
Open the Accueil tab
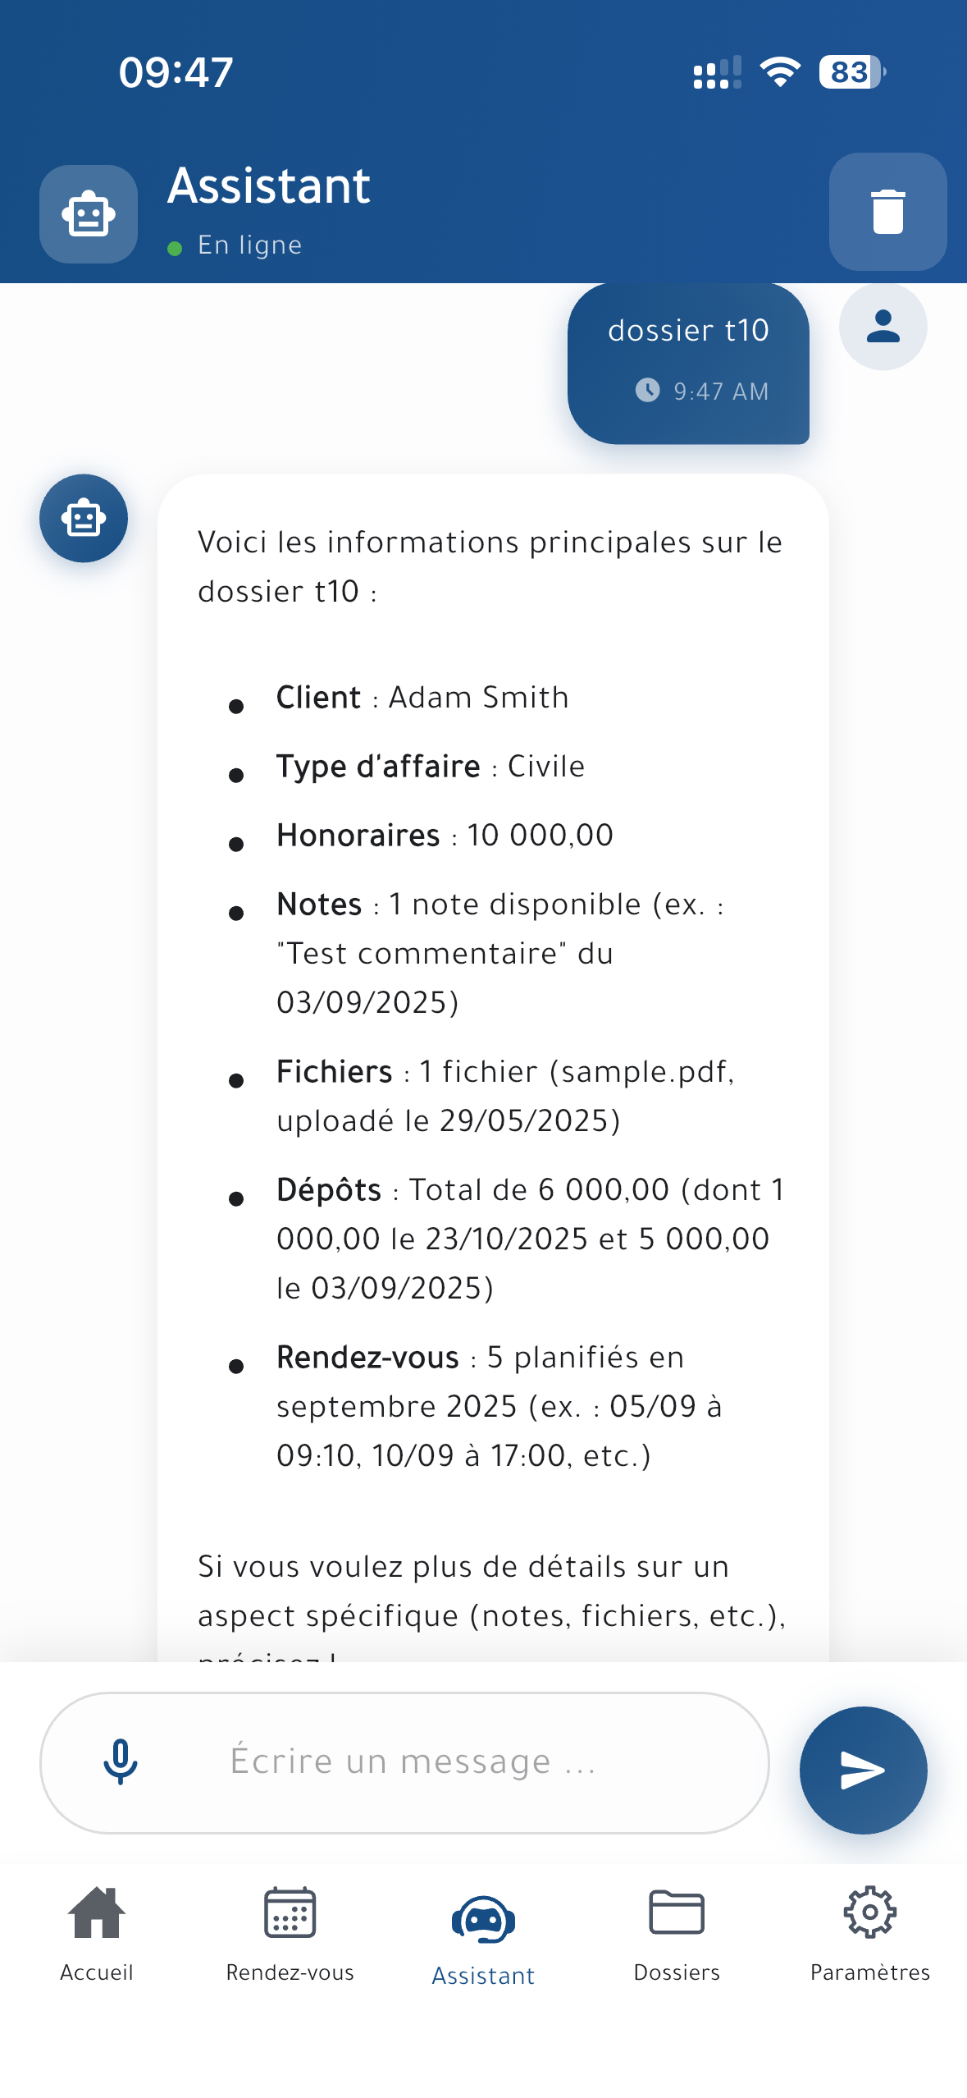pos(97,1932)
